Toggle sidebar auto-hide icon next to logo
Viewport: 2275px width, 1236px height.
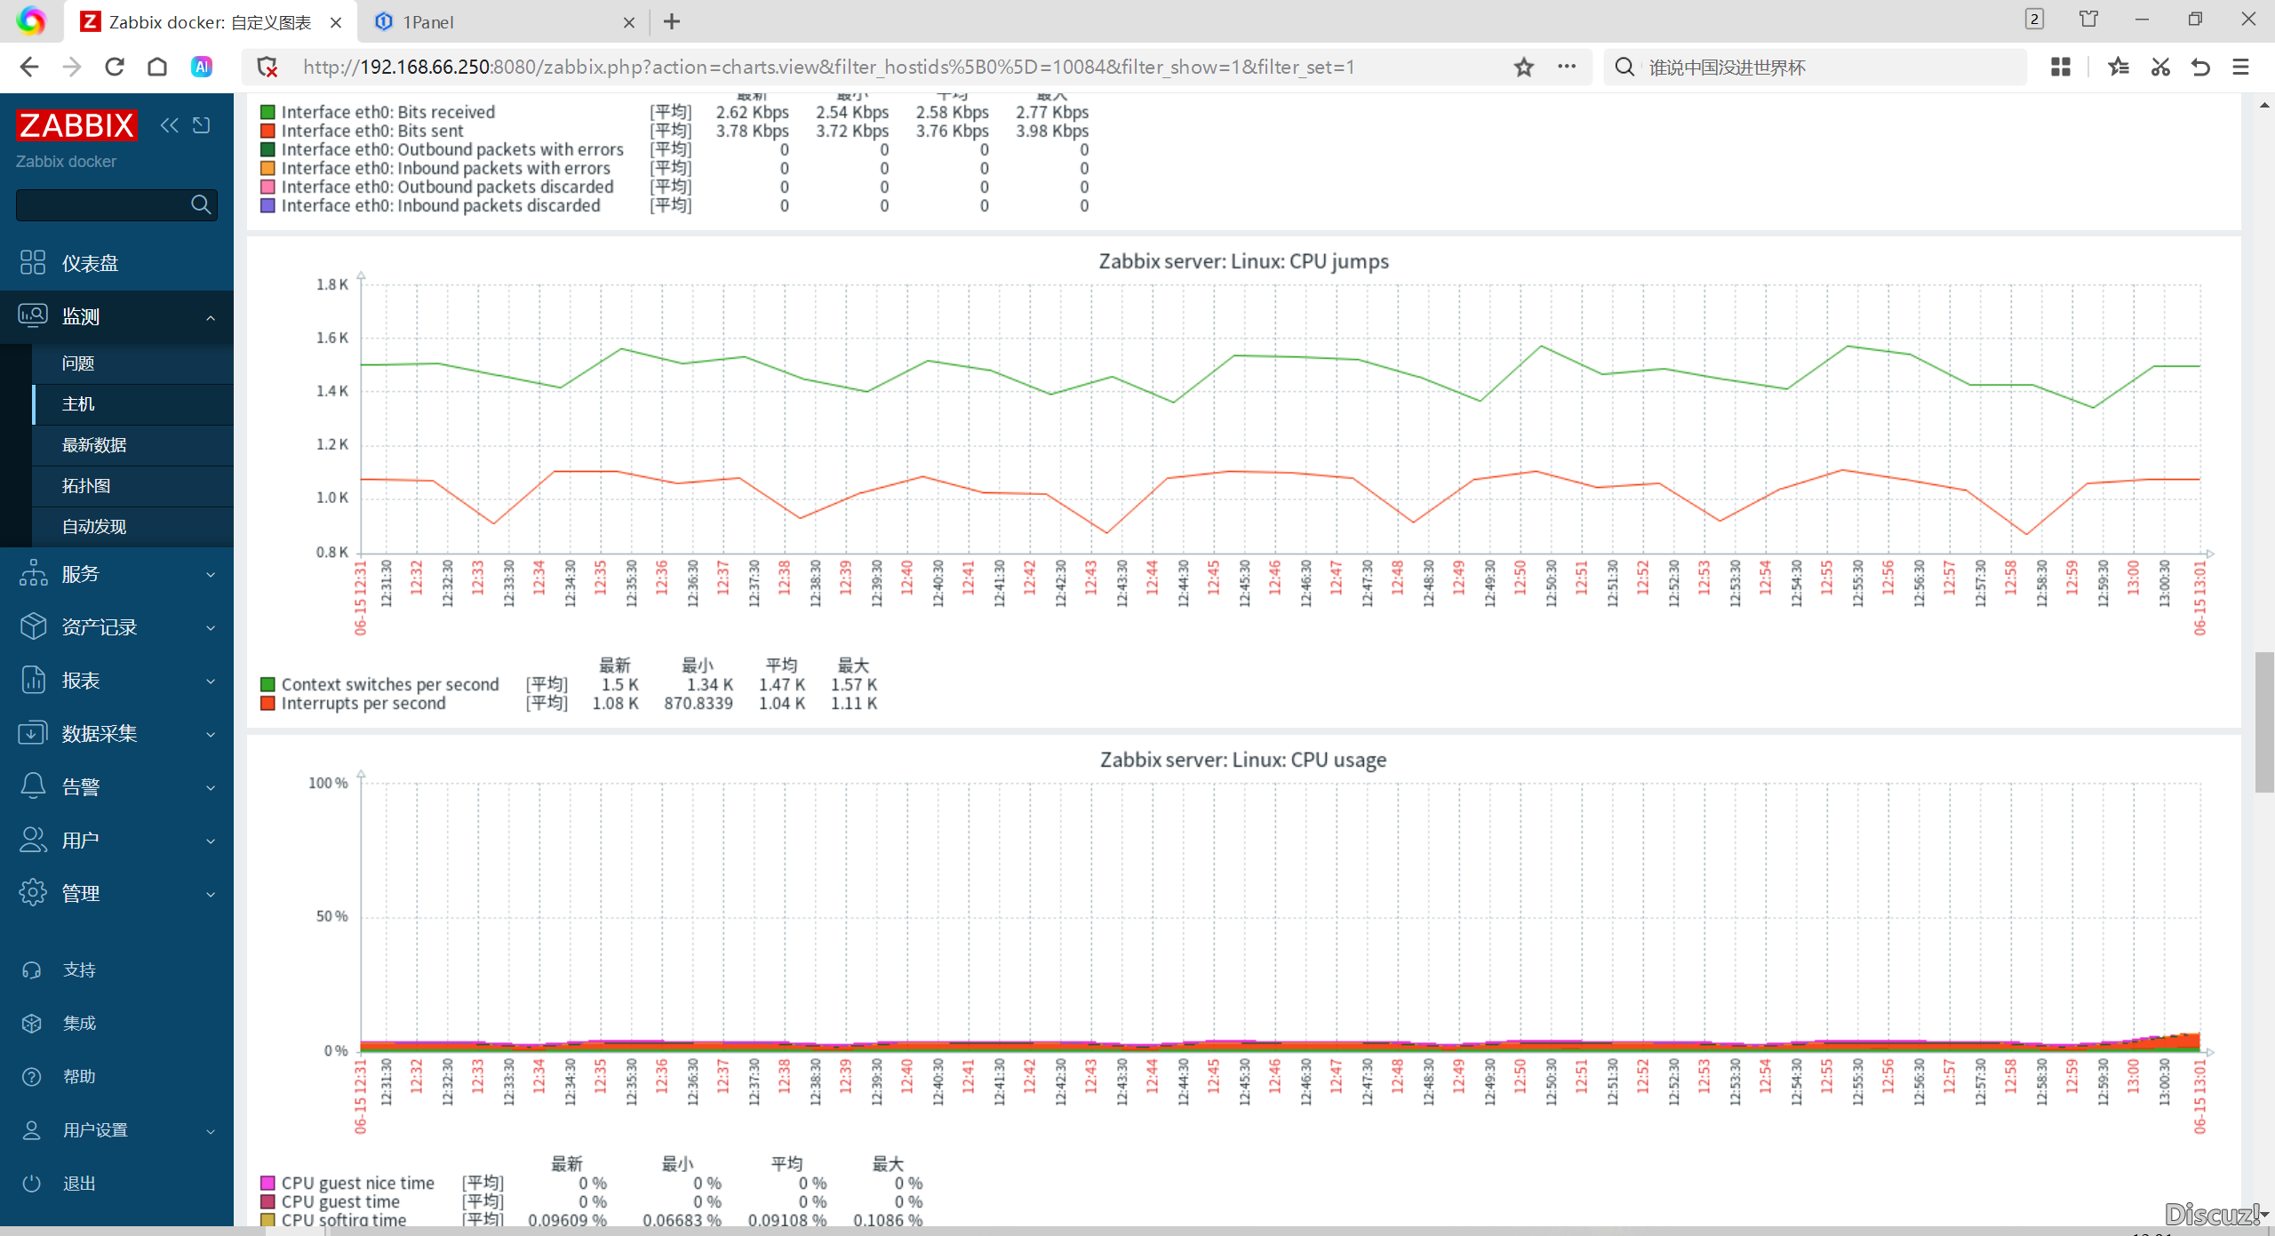click(x=202, y=125)
